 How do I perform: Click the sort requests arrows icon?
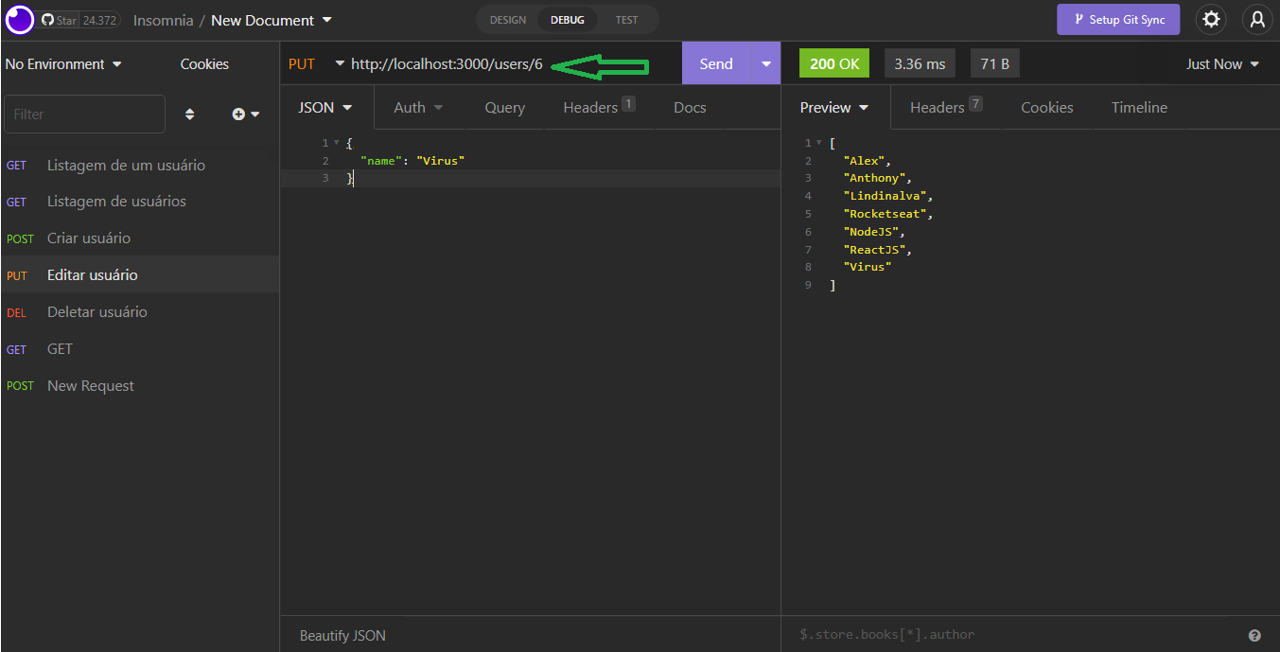click(189, 114)
